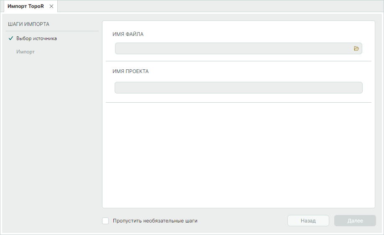This screenshot has width=384, height=235.
Task: Click the empty white area below ИМЯ ПРОЕКТА
Action: pyautogui.click(x=238, y=154)
